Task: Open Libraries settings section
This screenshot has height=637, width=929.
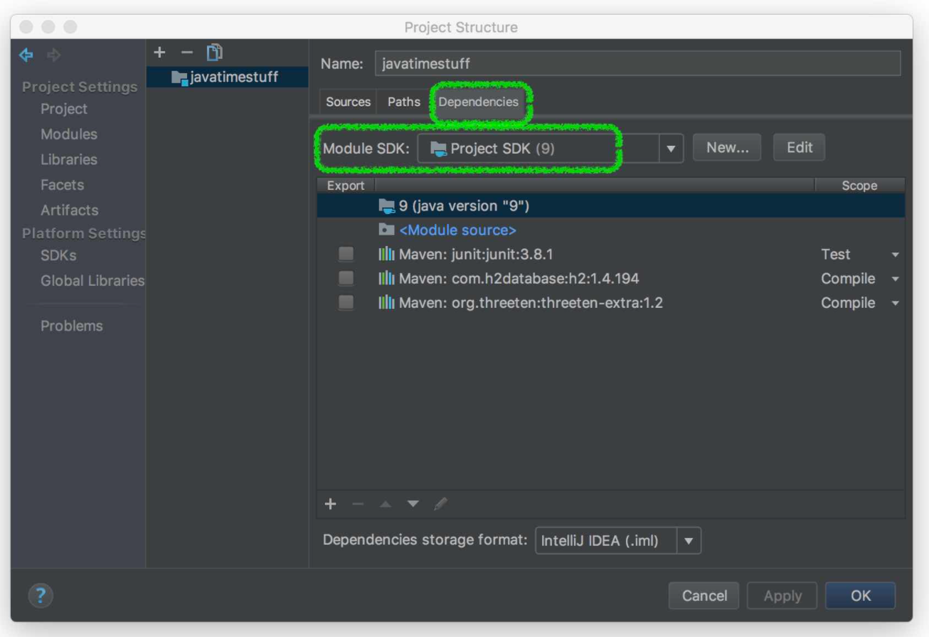Action: 69,160
